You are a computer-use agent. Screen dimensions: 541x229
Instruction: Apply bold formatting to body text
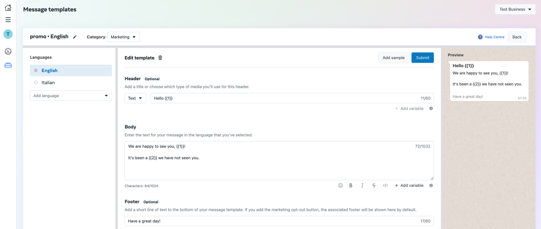(351, 185)
